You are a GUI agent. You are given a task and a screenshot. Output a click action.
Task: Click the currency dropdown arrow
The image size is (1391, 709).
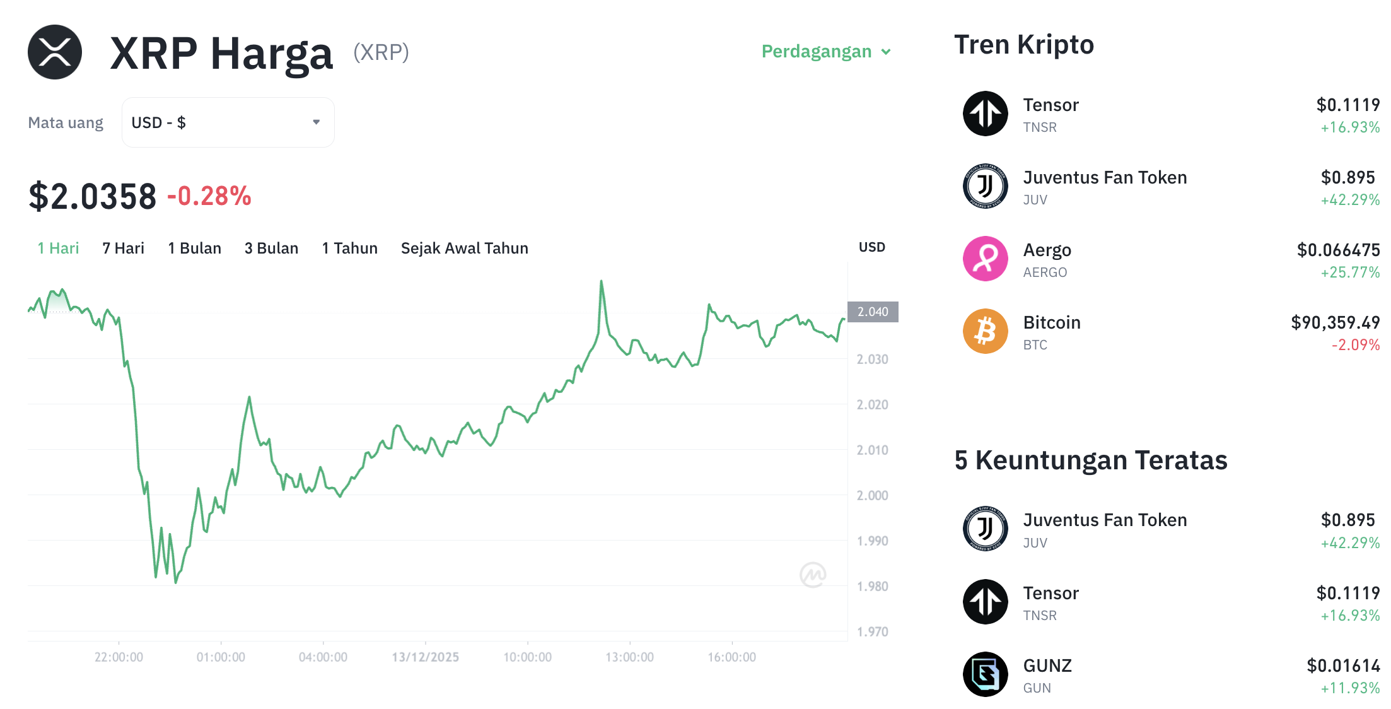coord(316,122)
